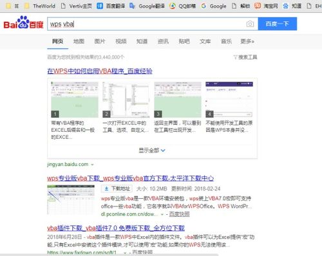Switch to the 文库 tab
Viewport: 322px width, 256px height.
click(205, 41)
